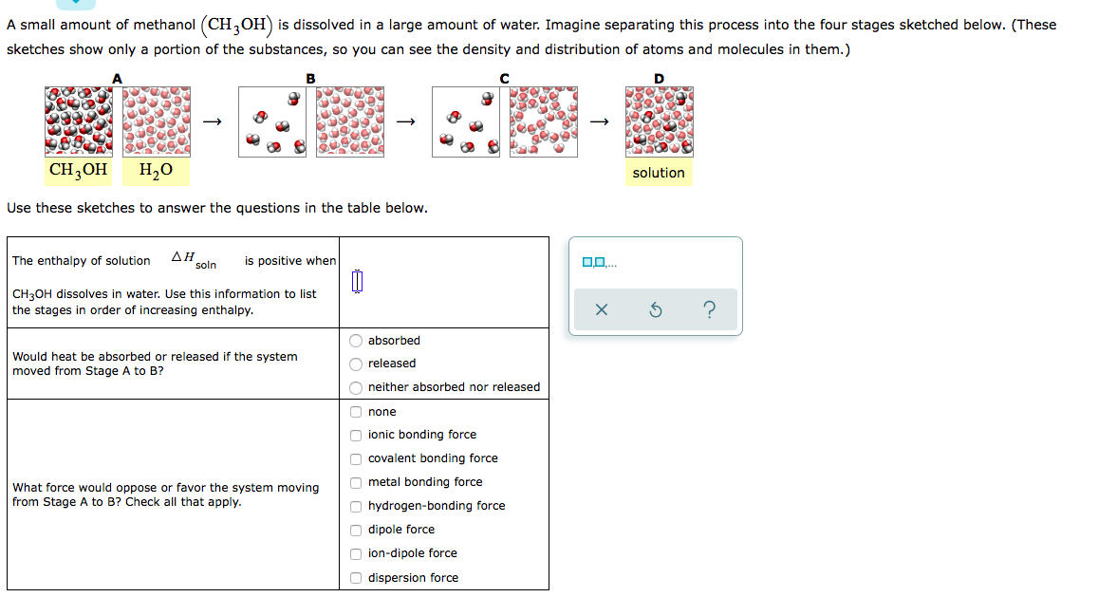The height and width of the screenshot is (597, 1098).
Task: Check covalent bonding force
Action: (355, 458)
